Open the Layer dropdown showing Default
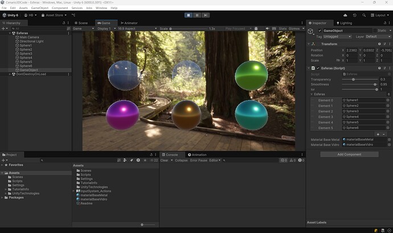The height and width of the screenshot is (233, 393). click(x=378, y=36)
